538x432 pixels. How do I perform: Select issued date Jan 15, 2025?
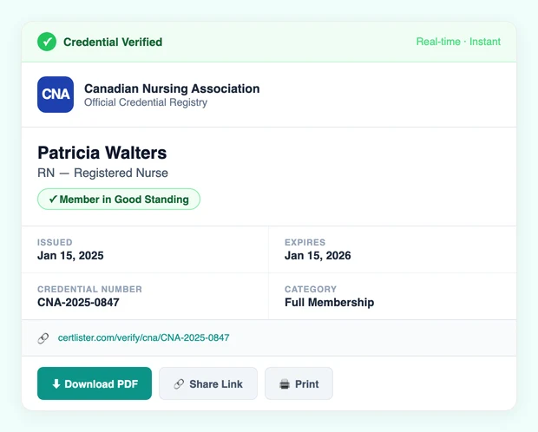[x=70, y=256]
